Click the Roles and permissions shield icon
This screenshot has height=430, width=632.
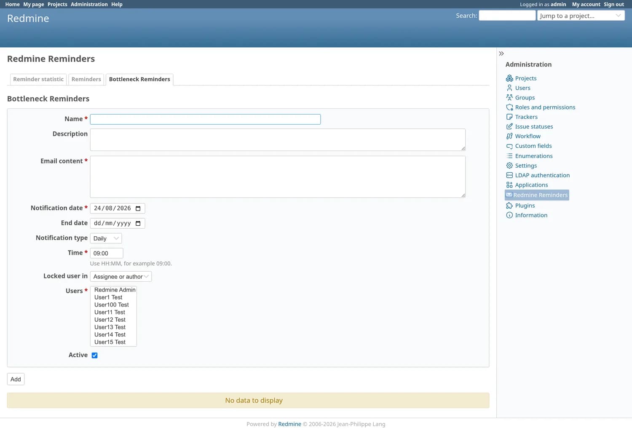pyautogui.click(x=509, y=107)
